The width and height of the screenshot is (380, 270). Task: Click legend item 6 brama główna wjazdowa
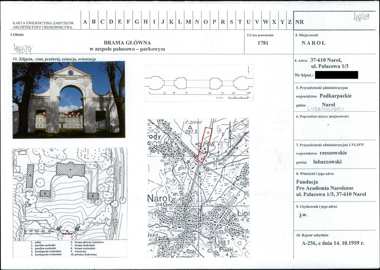point(87,242)
